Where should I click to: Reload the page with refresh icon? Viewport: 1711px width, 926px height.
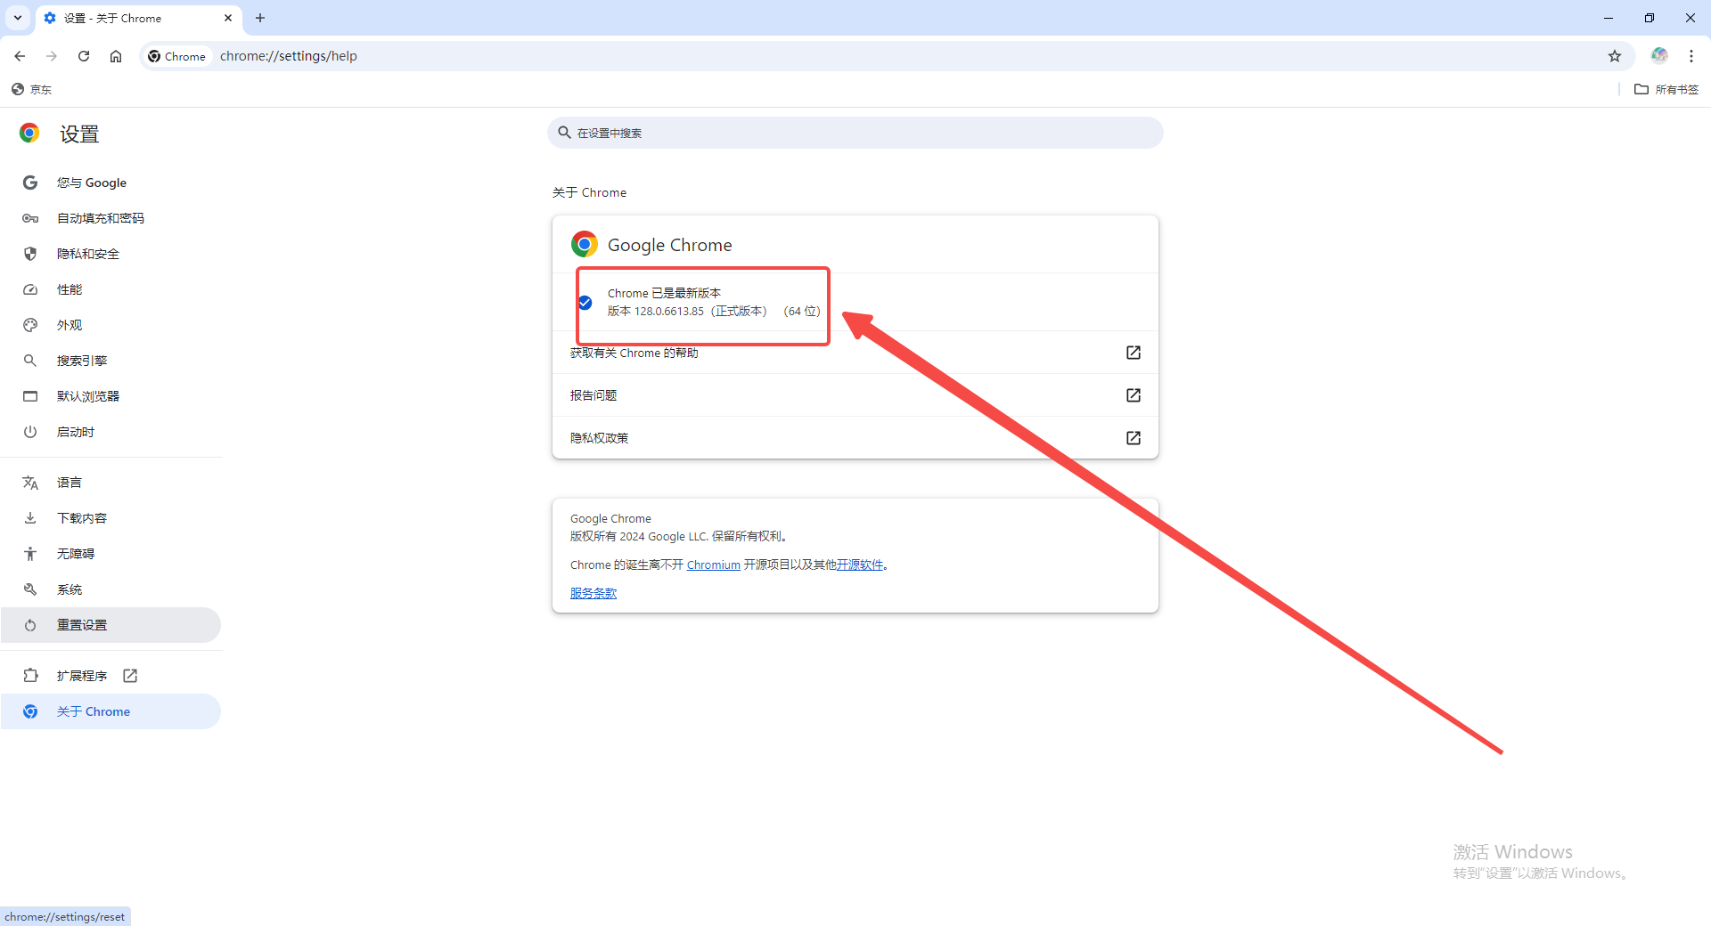click(84, 56)
